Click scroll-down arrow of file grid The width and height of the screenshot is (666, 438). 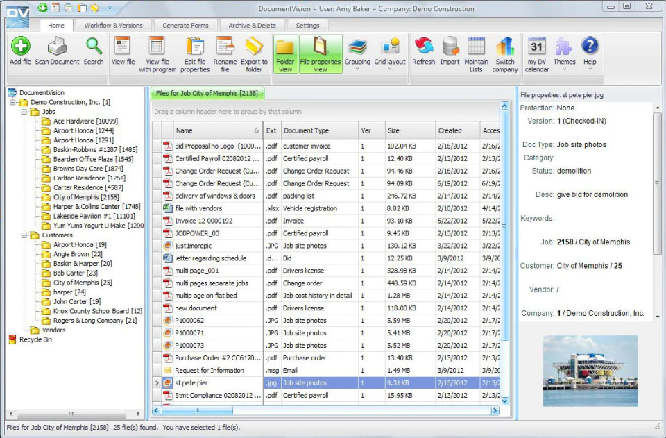(x=504, y=401)
